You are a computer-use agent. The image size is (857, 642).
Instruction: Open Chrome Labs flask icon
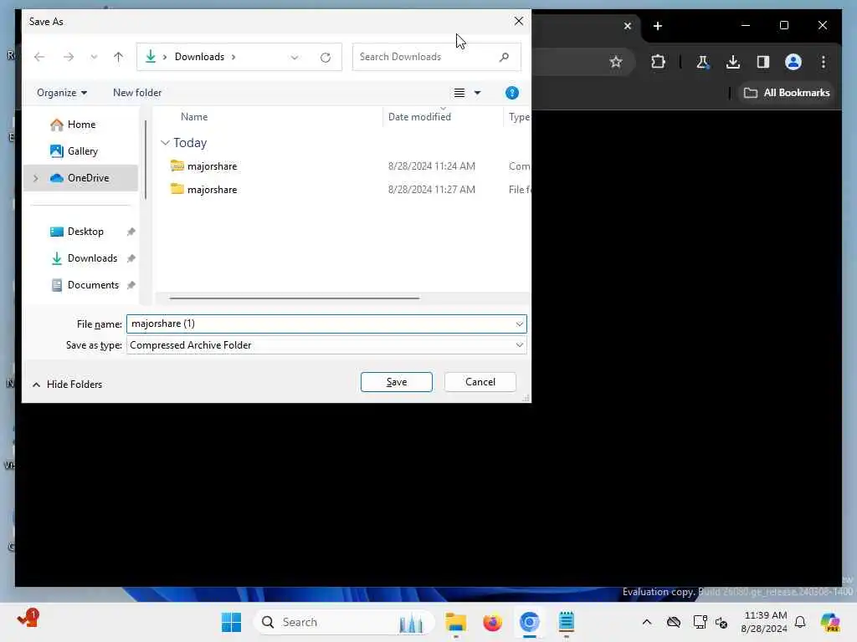click(702, 62)
